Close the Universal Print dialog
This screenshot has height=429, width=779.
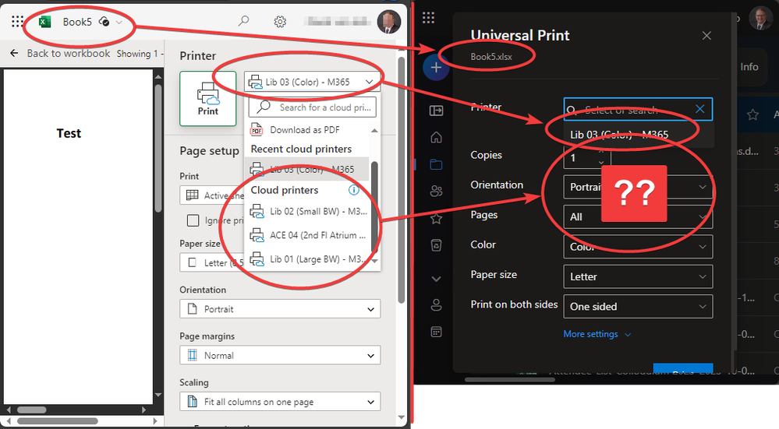pyautogui.click(x=706, y=36)
